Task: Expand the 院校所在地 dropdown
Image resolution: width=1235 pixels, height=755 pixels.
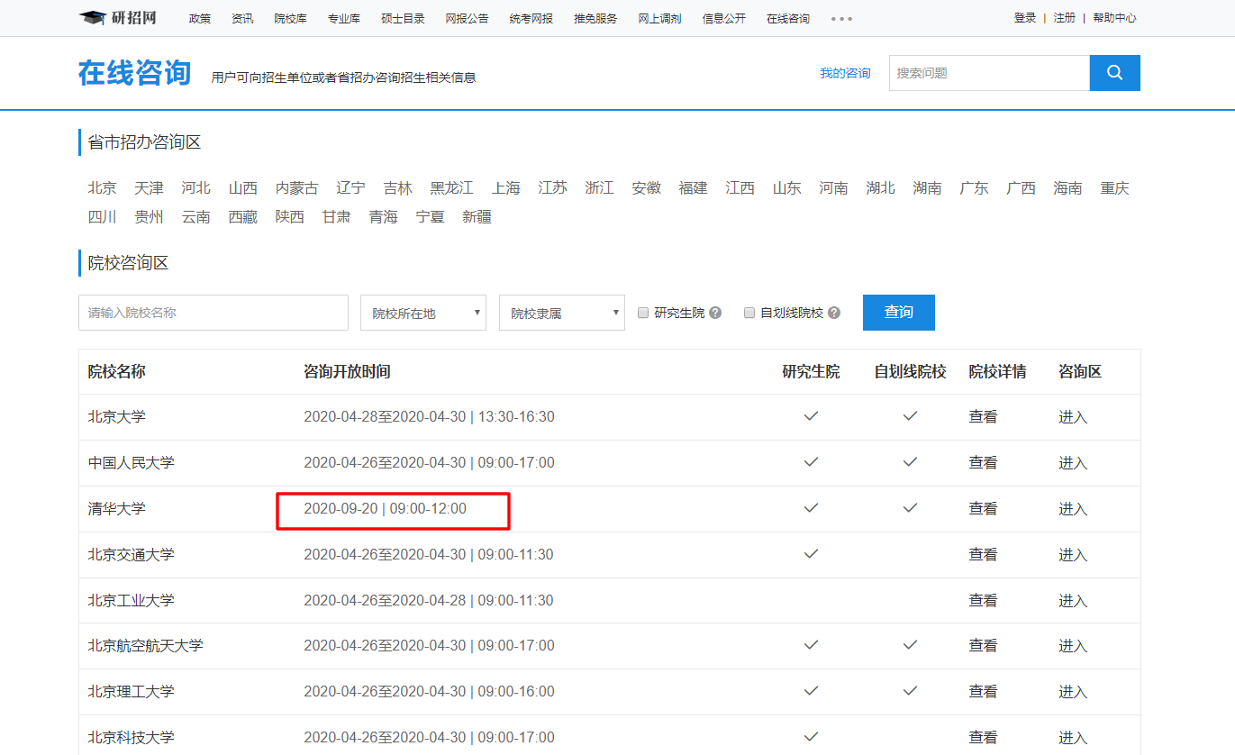Action: click(423, 313)
